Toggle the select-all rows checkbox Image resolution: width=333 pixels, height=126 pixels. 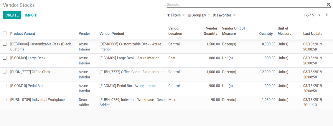4,33
